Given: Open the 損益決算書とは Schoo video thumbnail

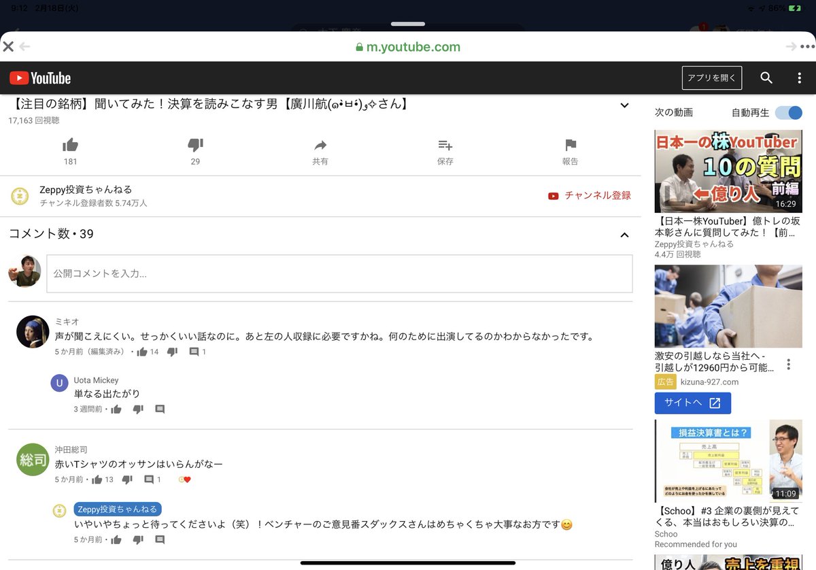Looking at the screenshot, I should (728, 461).
